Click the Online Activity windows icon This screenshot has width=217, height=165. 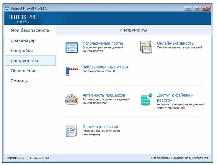pos(146,47)
